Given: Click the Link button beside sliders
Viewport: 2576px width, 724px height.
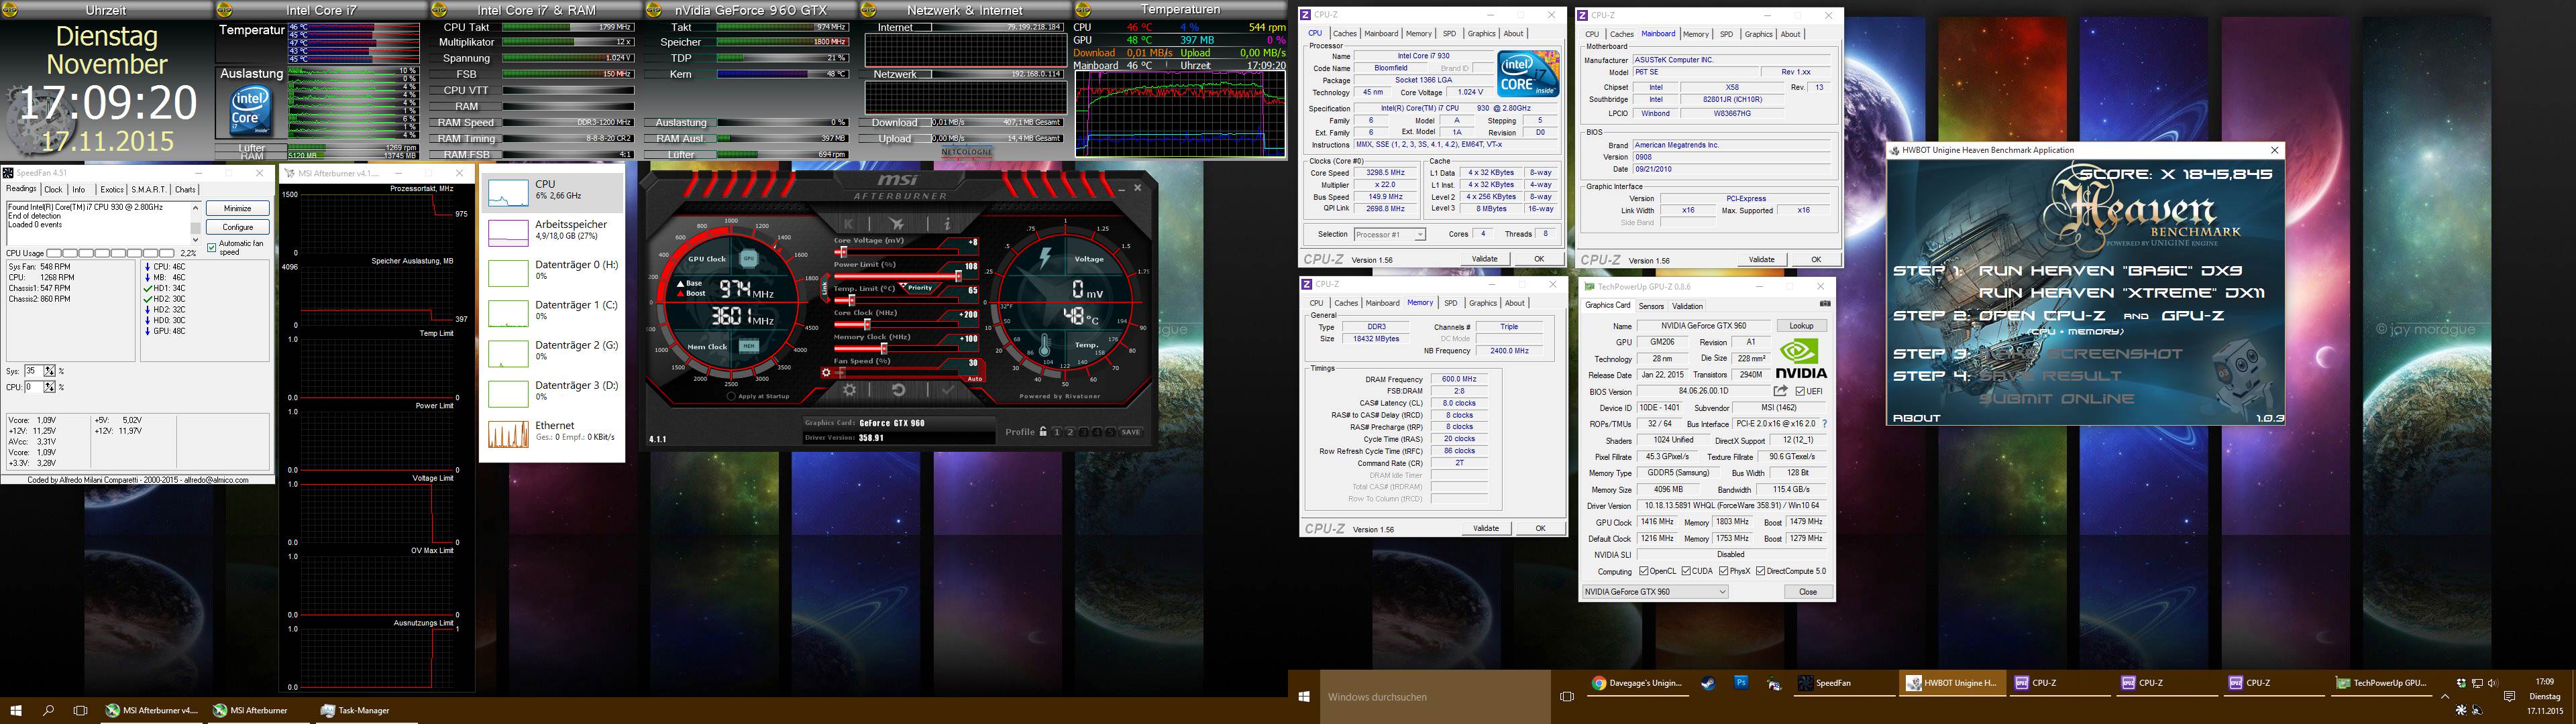Looking at the screenshot, I should (825, 288).
